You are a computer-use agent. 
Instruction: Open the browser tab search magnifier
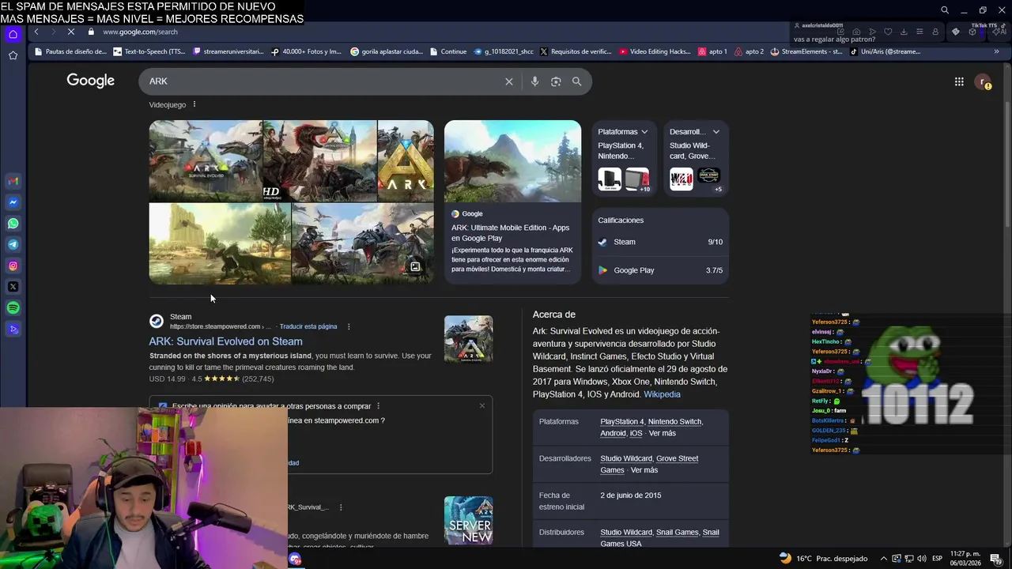(x=945, y=10)
